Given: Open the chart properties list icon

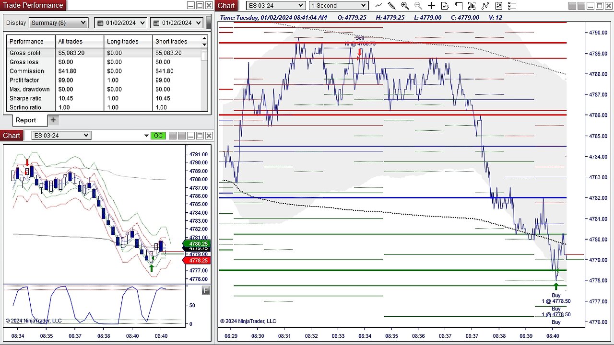Looking at the screenshot, I should pos(512,6).
